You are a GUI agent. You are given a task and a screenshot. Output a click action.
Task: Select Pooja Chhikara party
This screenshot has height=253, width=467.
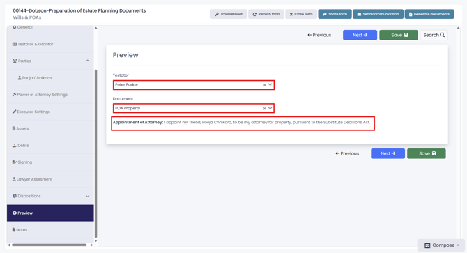pos(50,78)
